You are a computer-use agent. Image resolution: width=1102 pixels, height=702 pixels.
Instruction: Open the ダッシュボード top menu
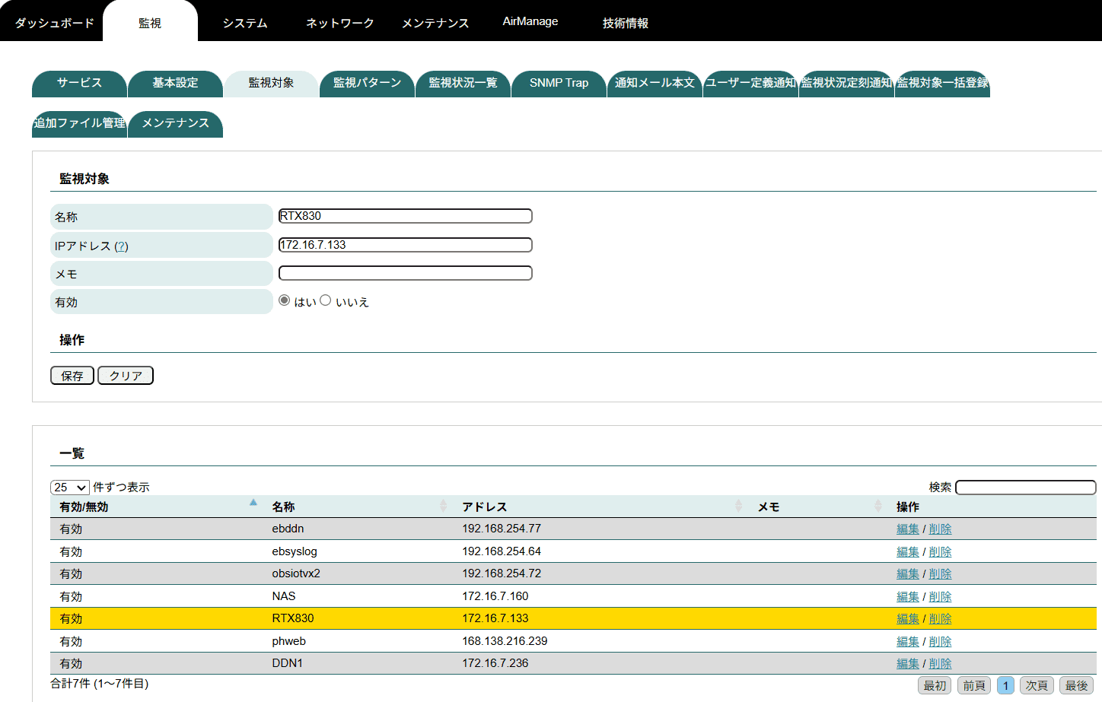click(x=55, y=23)
